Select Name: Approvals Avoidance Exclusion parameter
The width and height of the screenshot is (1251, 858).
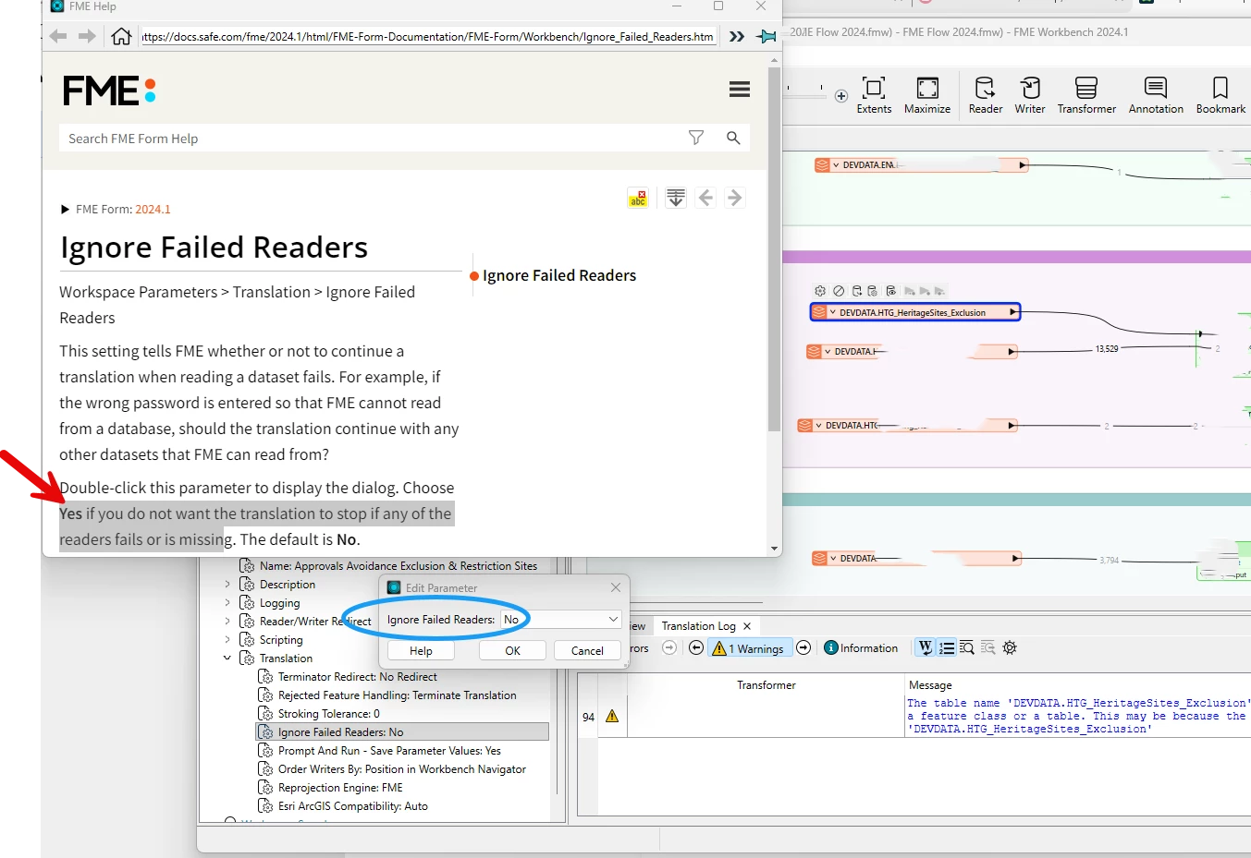(x=398, y=566)
